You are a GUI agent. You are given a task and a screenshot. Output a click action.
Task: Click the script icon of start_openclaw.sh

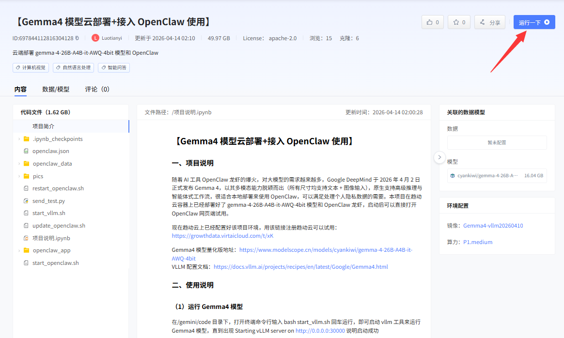26,263
